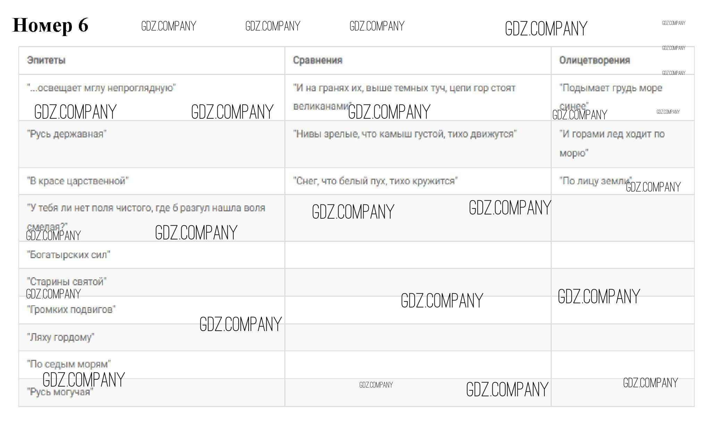709x423 pixels.
Task: Click the "И горами лед ходит по" text
Action: coord(612,134)
